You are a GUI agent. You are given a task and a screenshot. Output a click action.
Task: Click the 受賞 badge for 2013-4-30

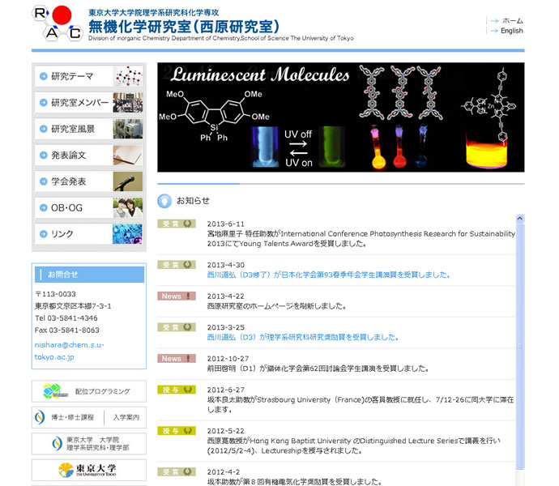coord(177,265)
